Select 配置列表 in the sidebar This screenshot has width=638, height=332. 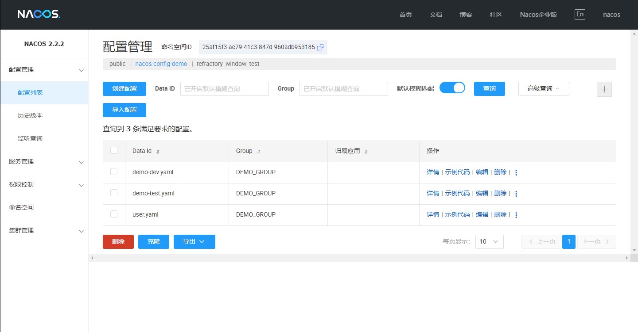(x=44, y=93)
